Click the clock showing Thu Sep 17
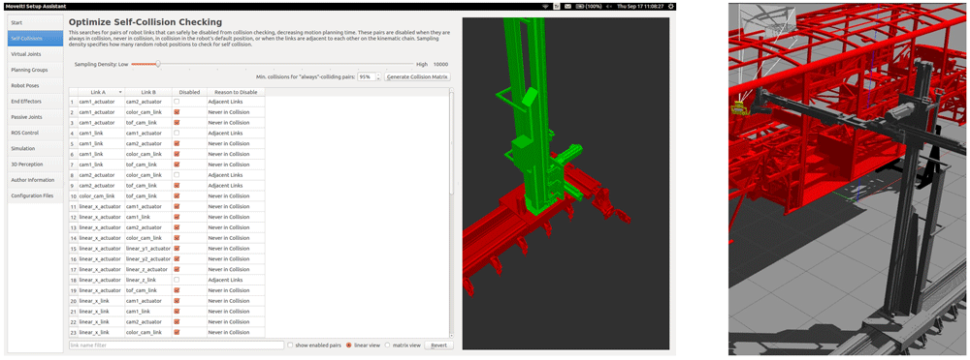This screenshot has height=360, width=970. coord(641,6)
